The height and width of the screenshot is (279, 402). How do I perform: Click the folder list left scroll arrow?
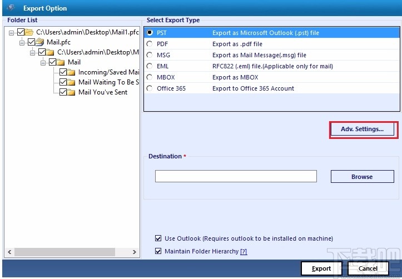coord(9,252)
